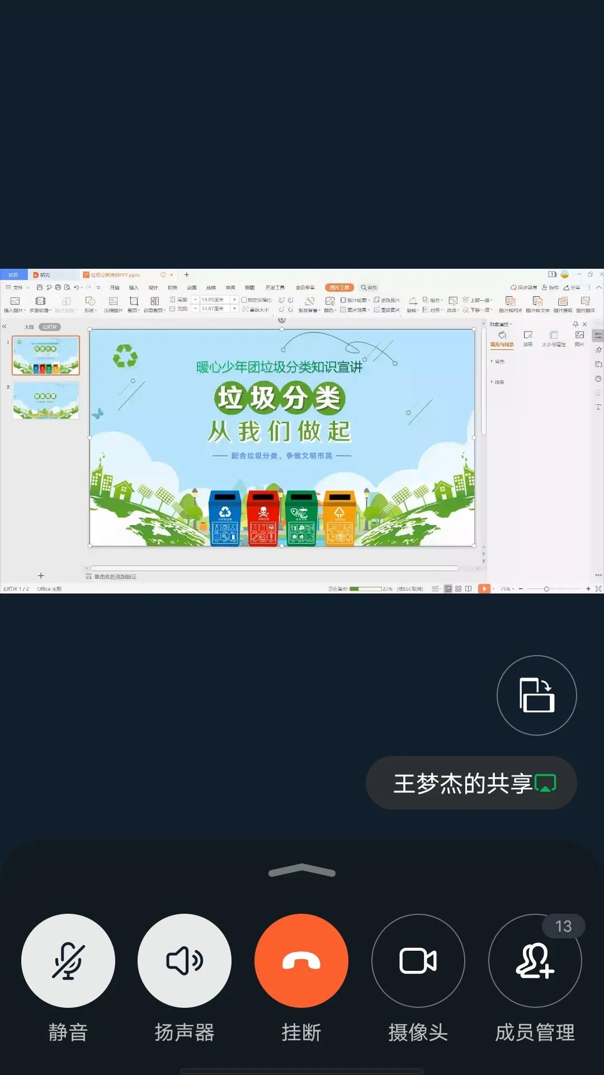This screenshot has width=604, height=1075.
Task: Turn on the 摄像头 camera
Action: tap(418, 961)
